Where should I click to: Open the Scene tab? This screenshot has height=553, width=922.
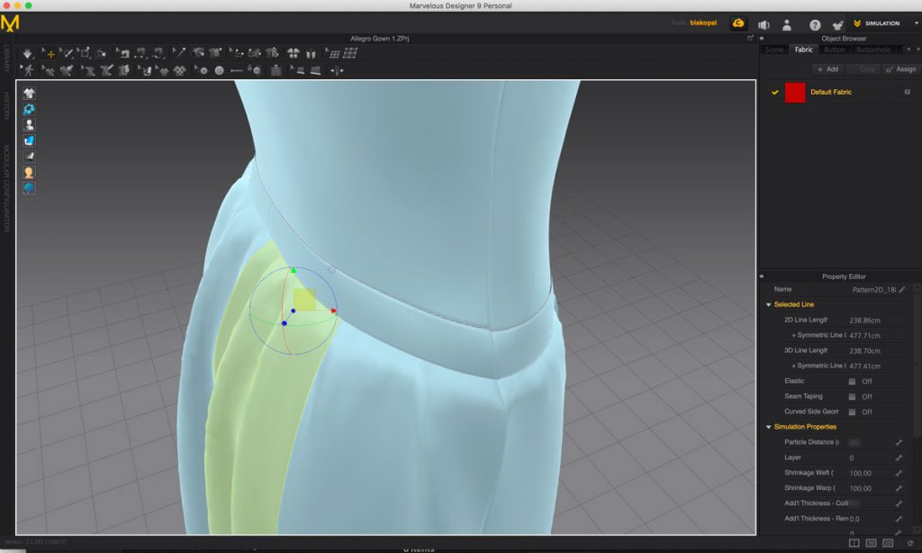click(773, 50)
